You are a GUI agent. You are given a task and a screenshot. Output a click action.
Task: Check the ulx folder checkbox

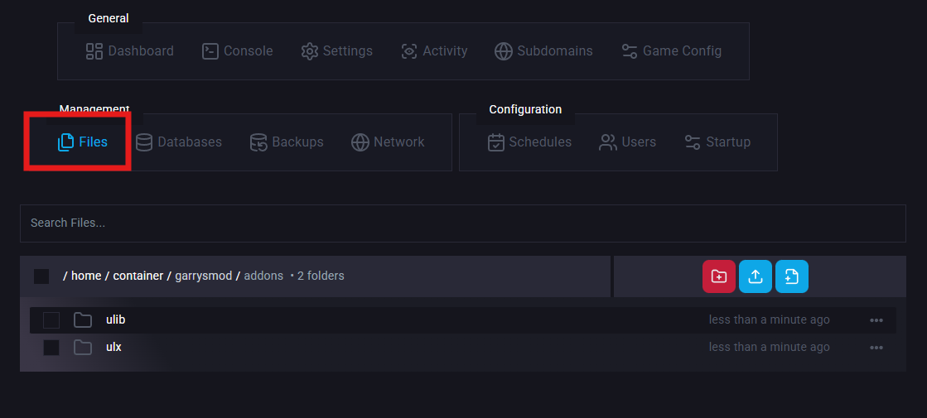pyautogui.click(x=51, y=348)
